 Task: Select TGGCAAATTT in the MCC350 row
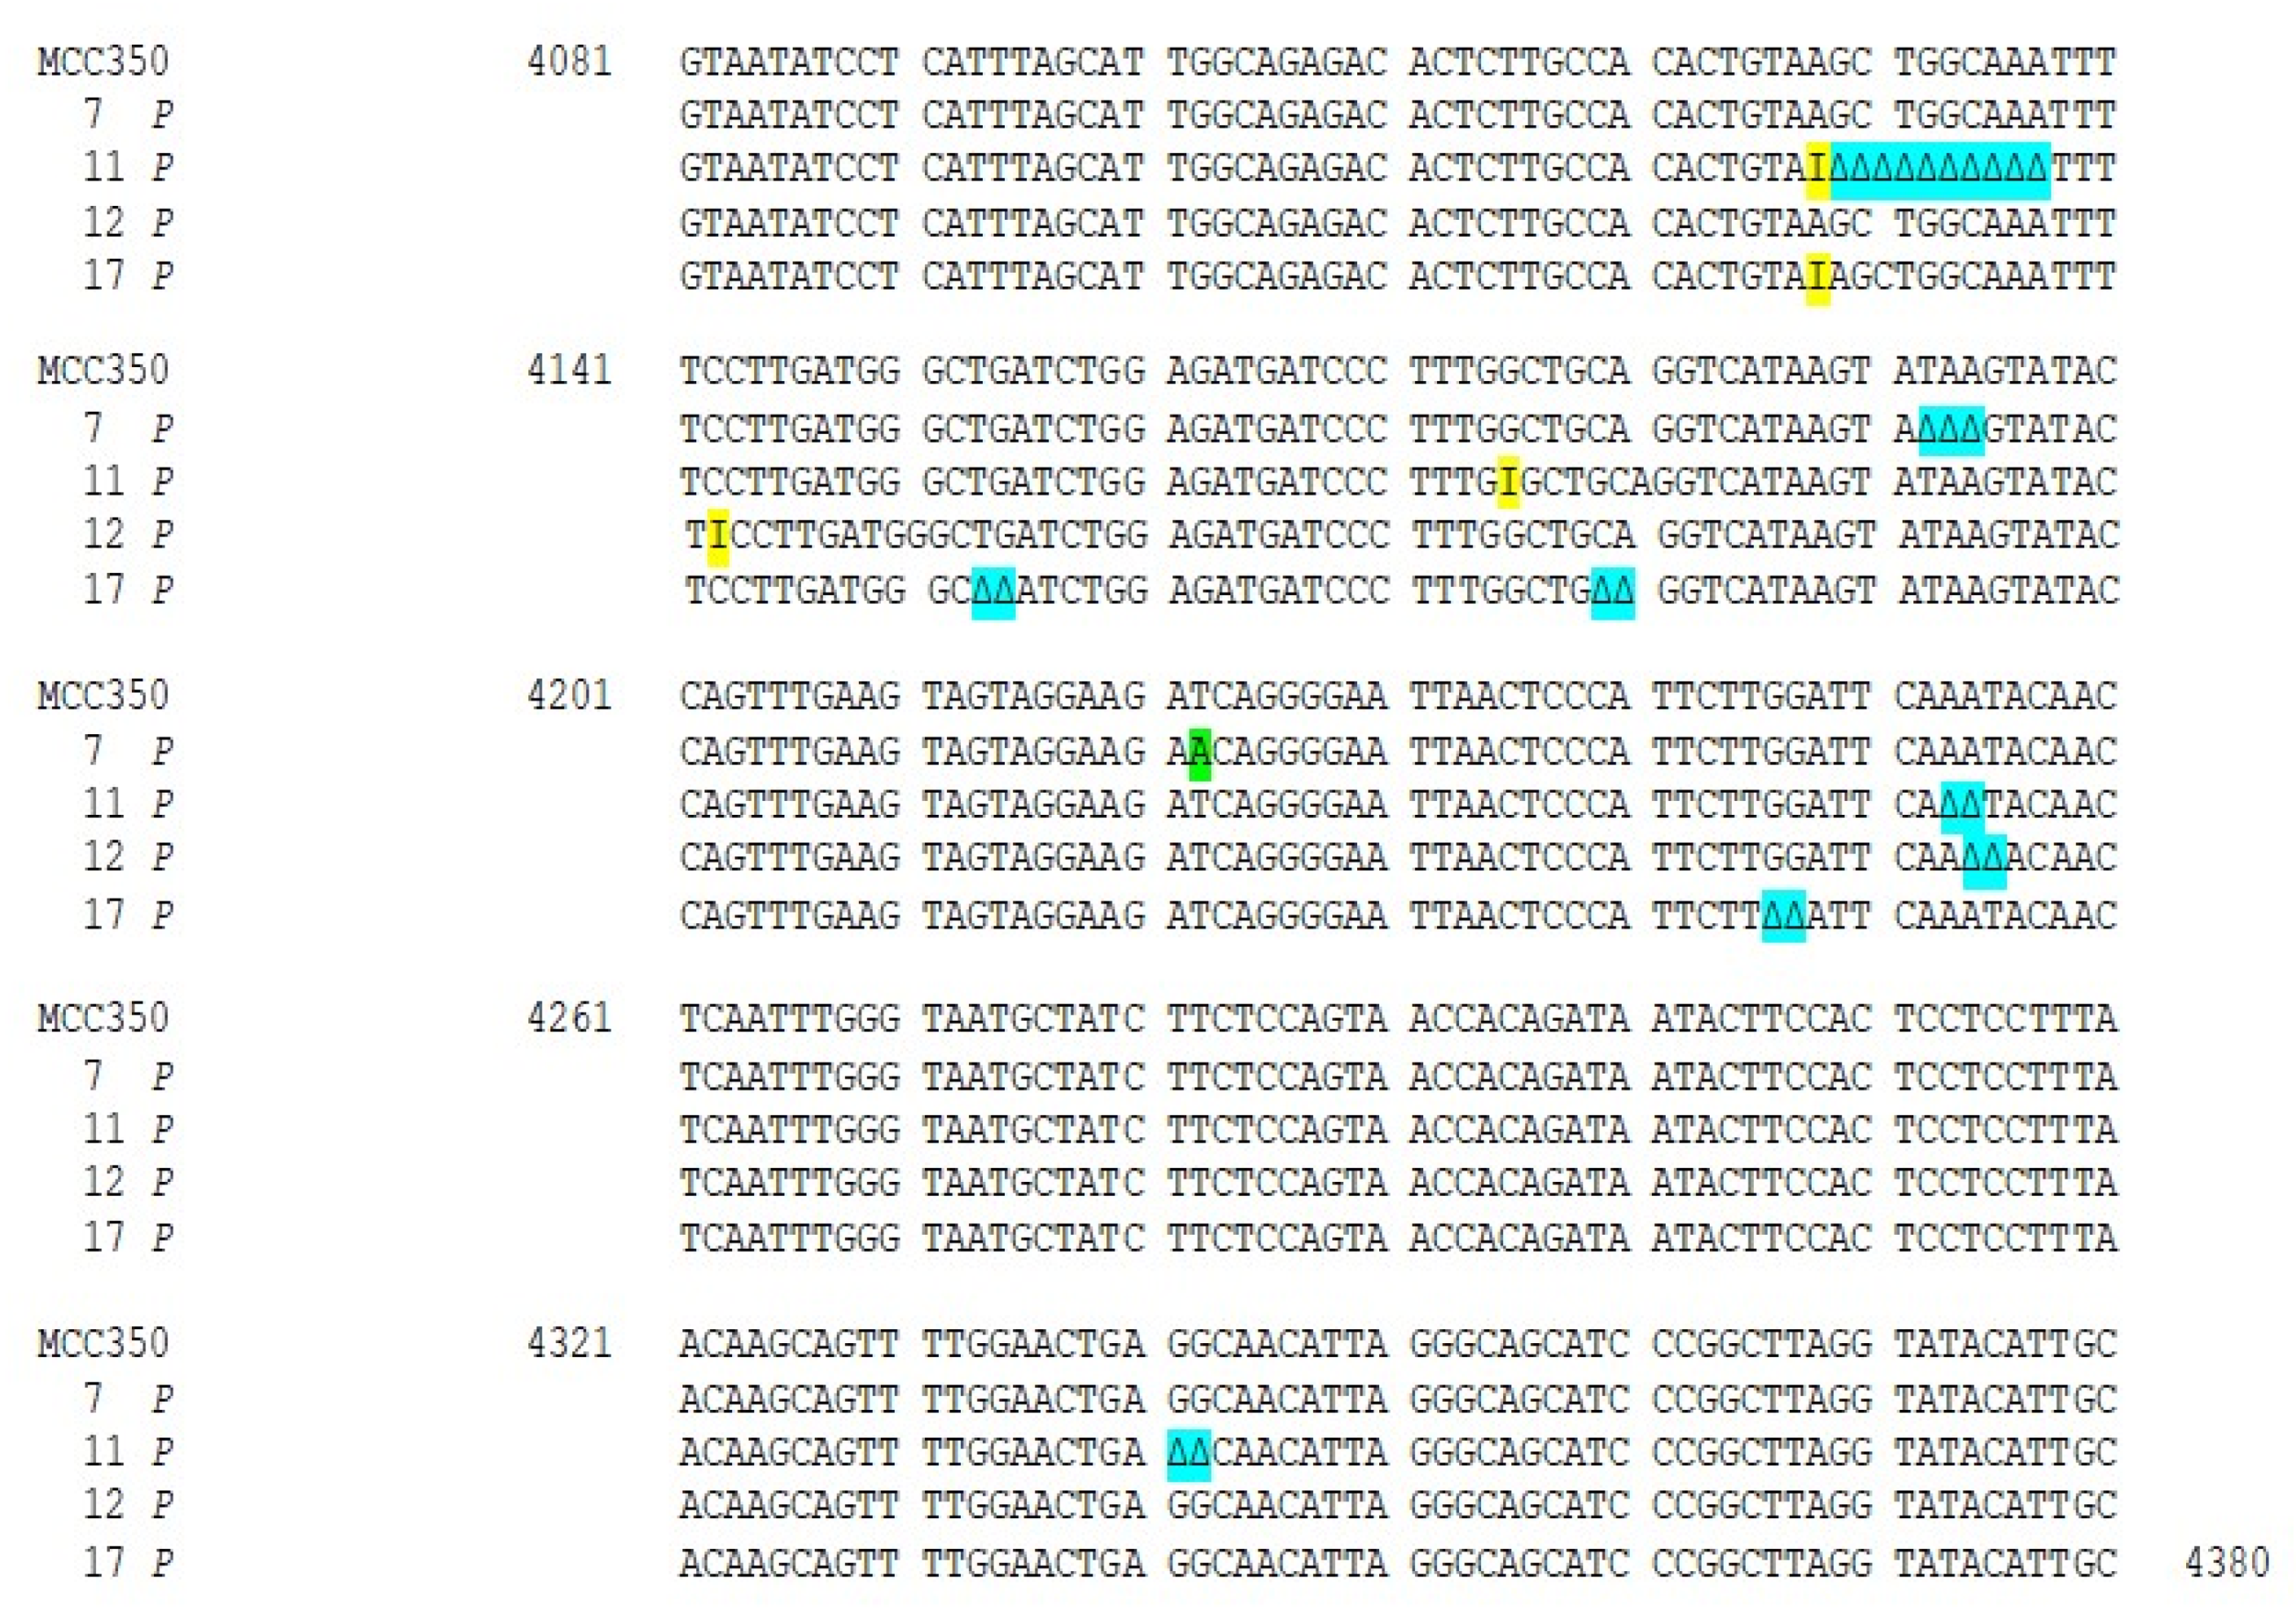click(x=2005, y=62)
